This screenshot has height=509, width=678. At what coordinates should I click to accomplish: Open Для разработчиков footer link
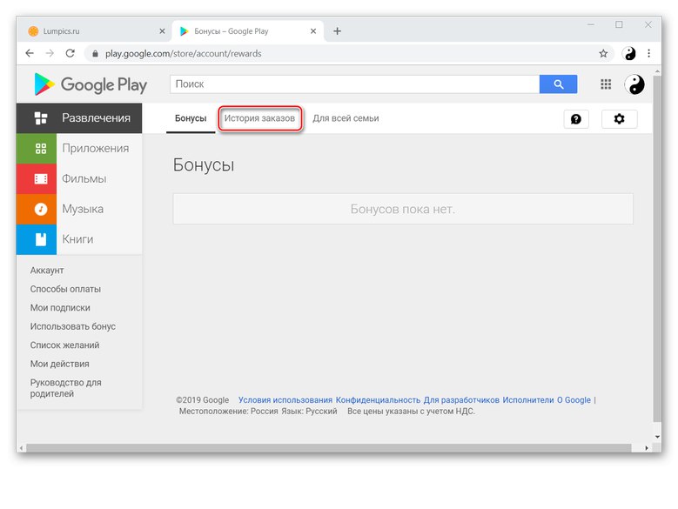click(x=461, y=400)
